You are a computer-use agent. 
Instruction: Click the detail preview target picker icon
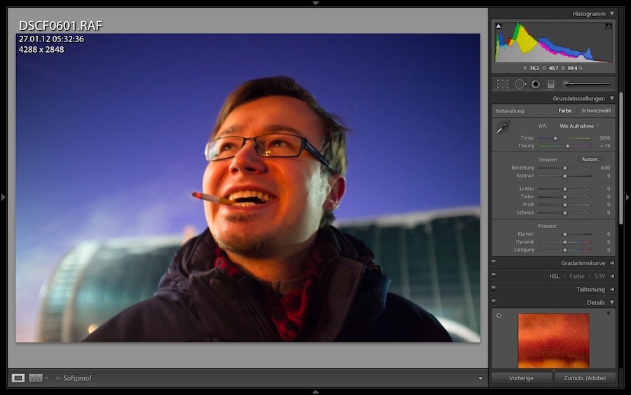point(499,315)
